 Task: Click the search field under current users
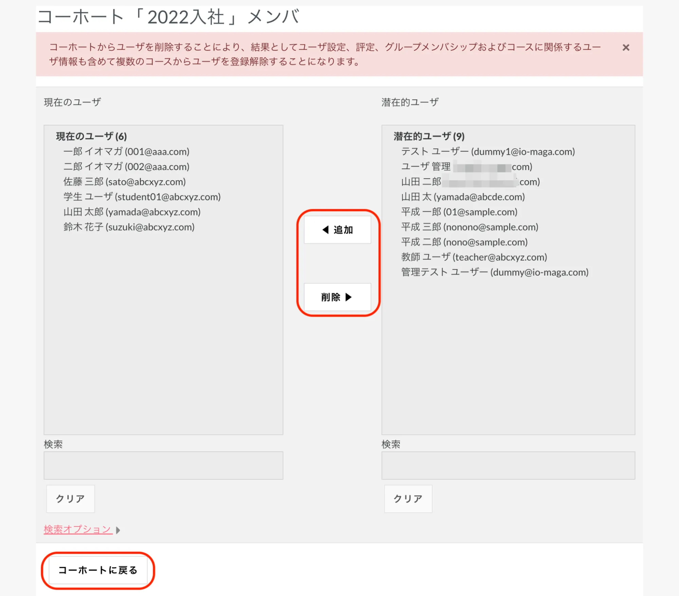pyautogui.click(x=163, y=465)
